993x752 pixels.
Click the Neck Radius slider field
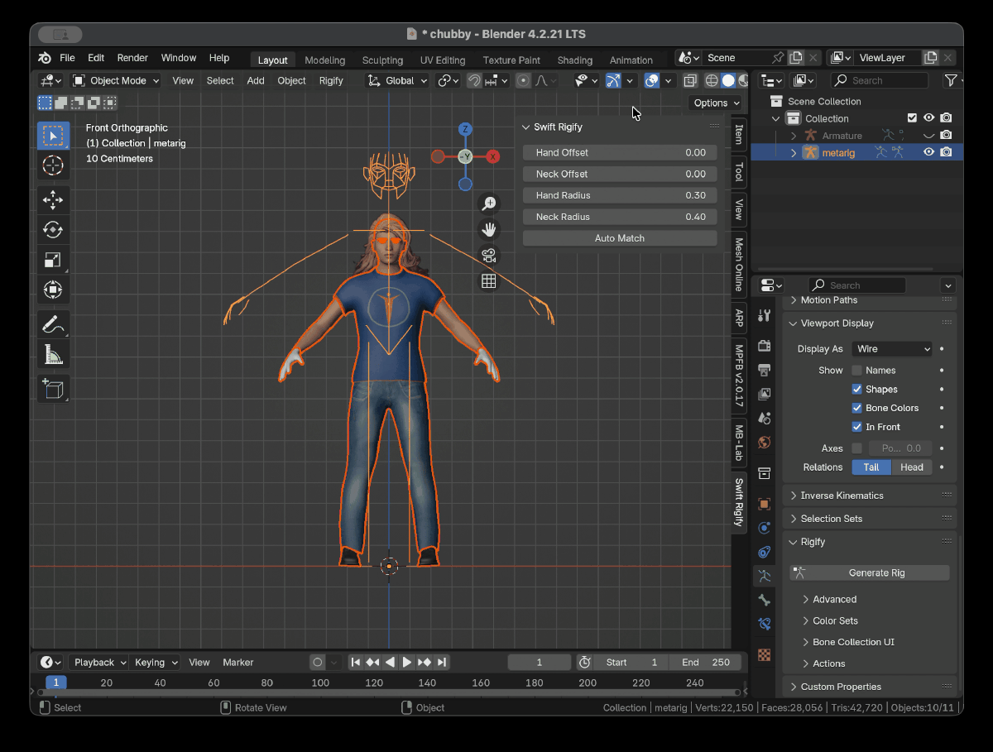[620, 217]
